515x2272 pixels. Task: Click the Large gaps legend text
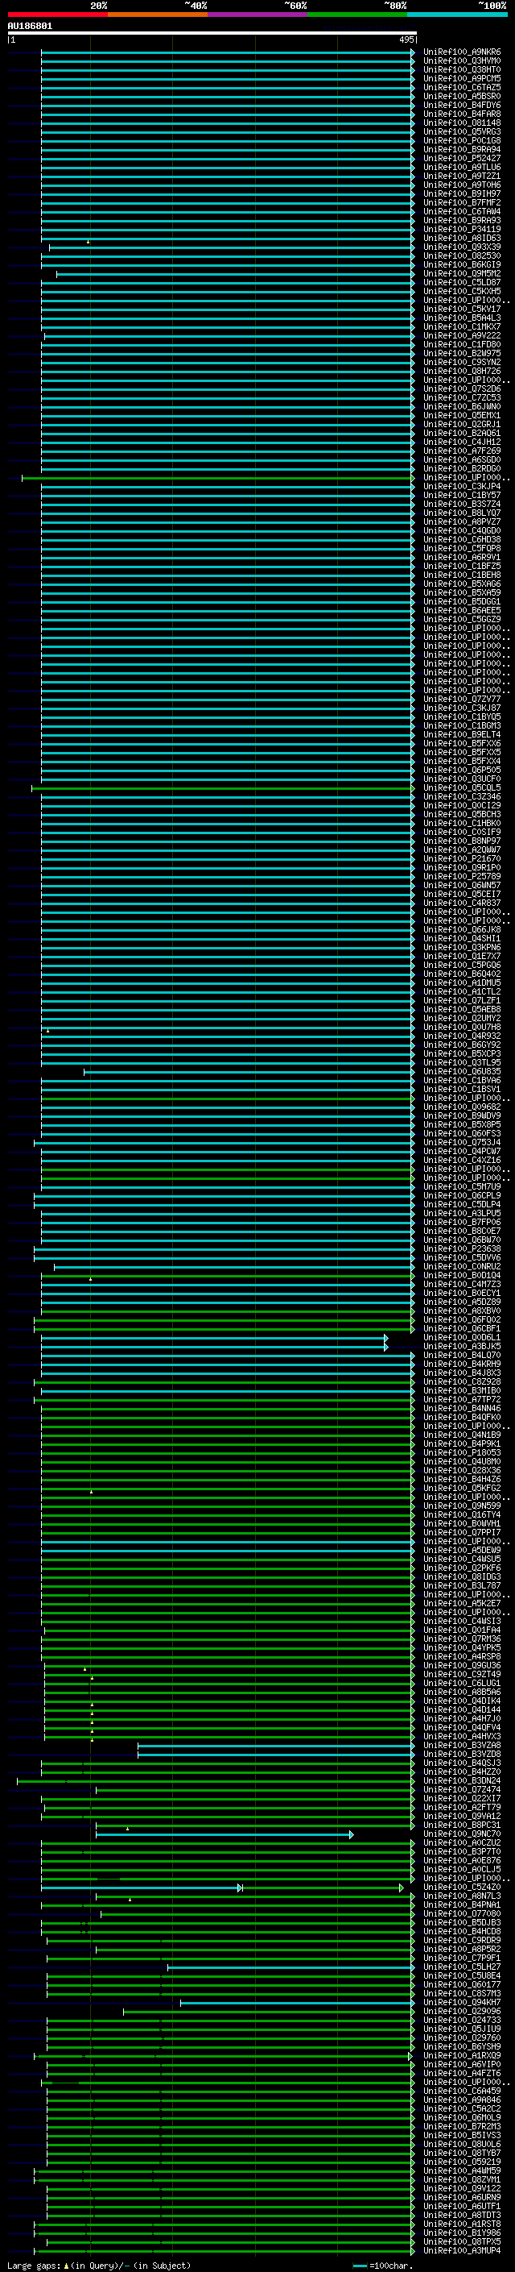coord(99,2265)
